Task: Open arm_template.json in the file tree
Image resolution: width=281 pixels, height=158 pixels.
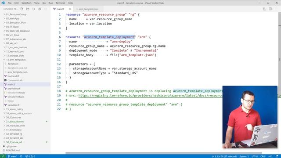Action: point(18,72)
